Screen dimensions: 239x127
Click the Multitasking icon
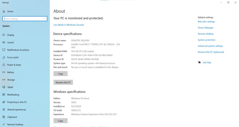pos(4,95)
